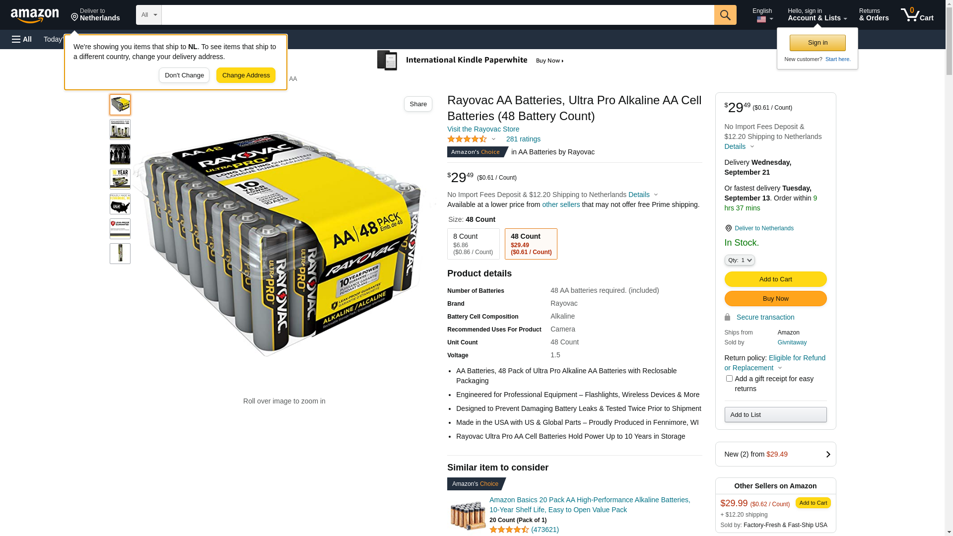The image size is (953, 536).
Task: Click the International Kindle Paperwhite banner
Action: tap(471, 61)
